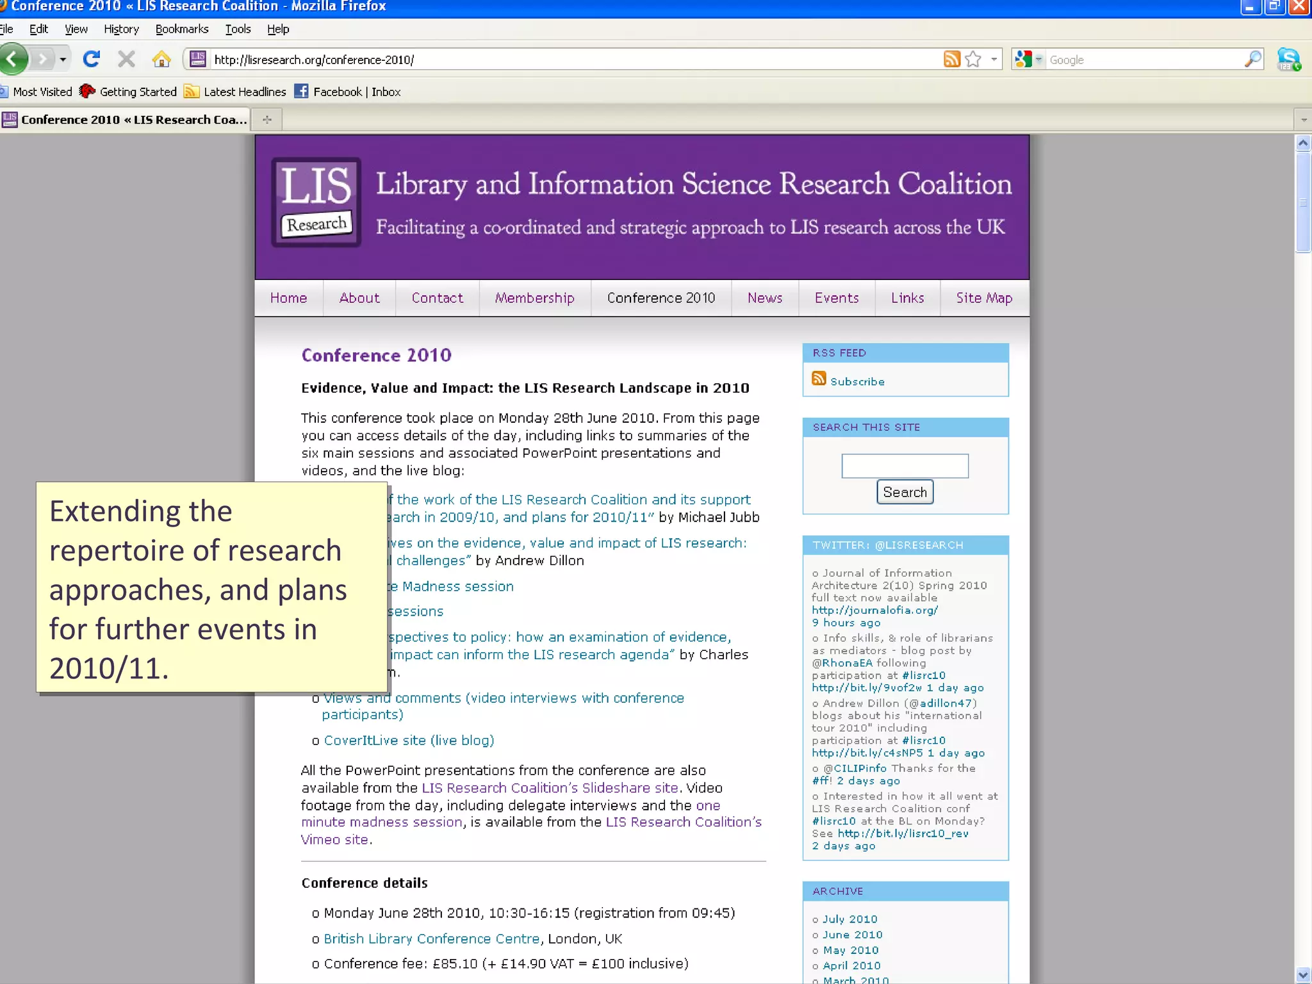Open the File menu
1312x984 pixels.
coord(6,29)
